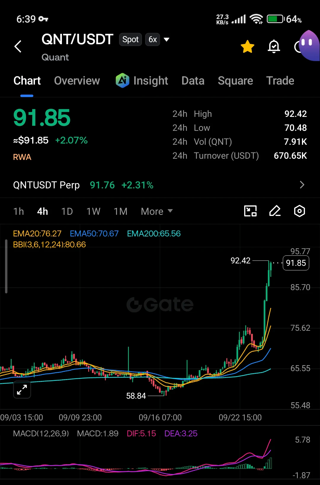Select the Spot badge
Viewport: 320px width, 485px height.
point(130,39)
